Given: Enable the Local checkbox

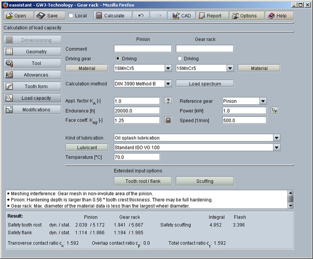Looking at the screenshot, I should click(x=71, y=16).
